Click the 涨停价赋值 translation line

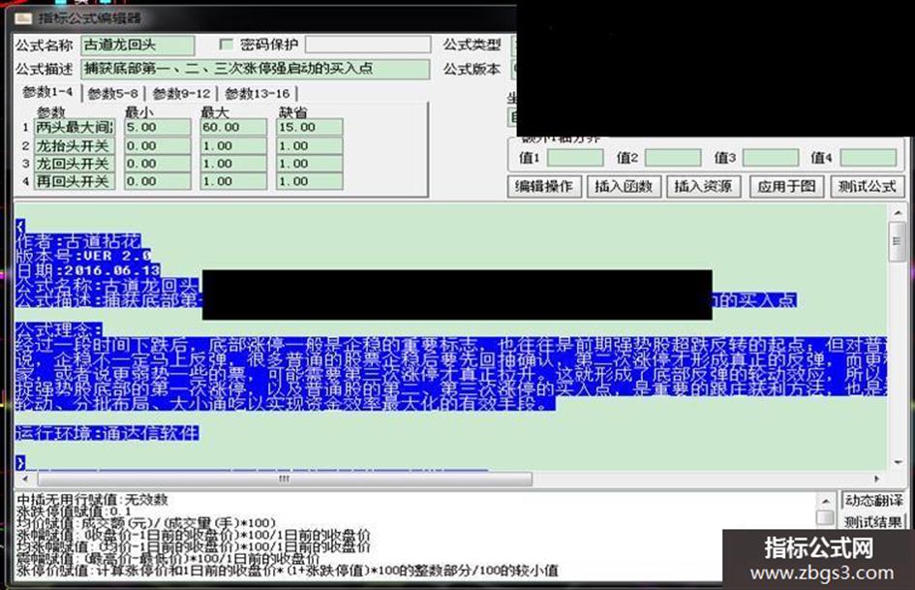[x=287, y=570]
